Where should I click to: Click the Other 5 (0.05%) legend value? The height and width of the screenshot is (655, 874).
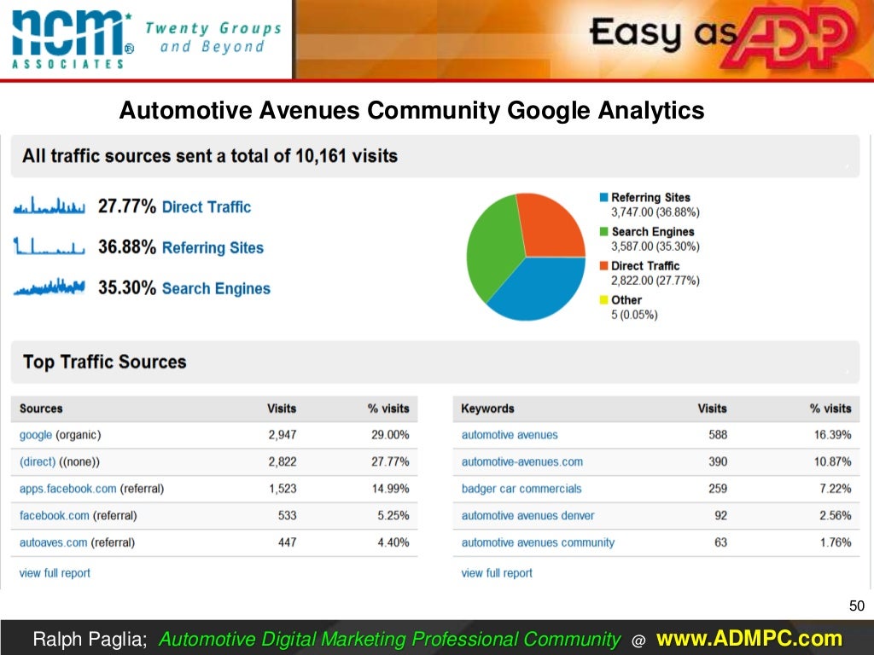(x=634, y=315)
